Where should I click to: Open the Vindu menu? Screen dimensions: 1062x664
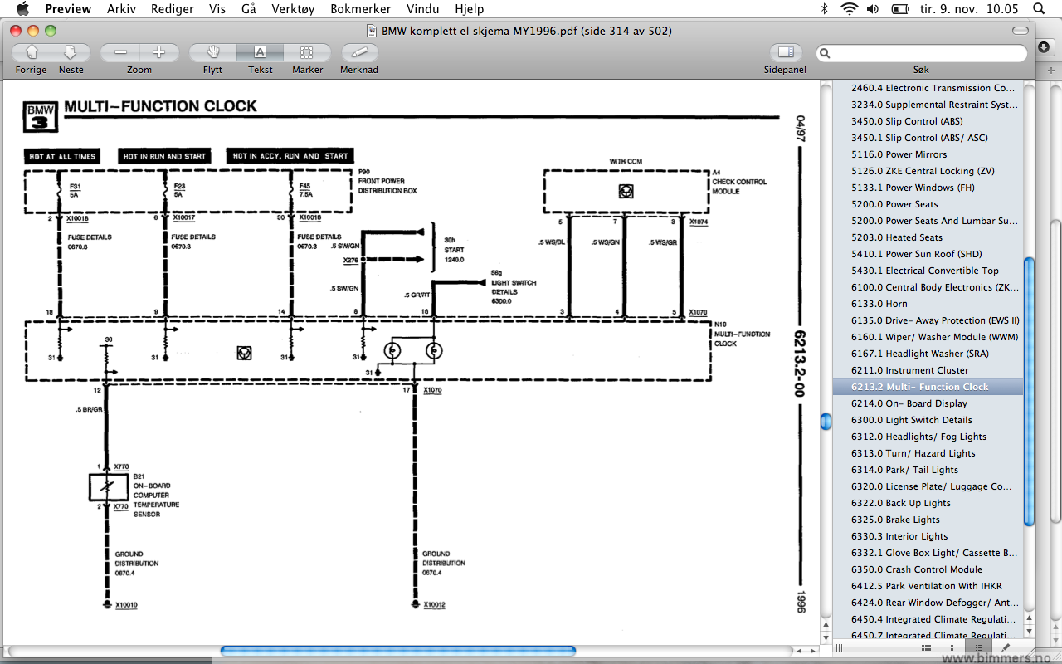[x=423, y=8]
